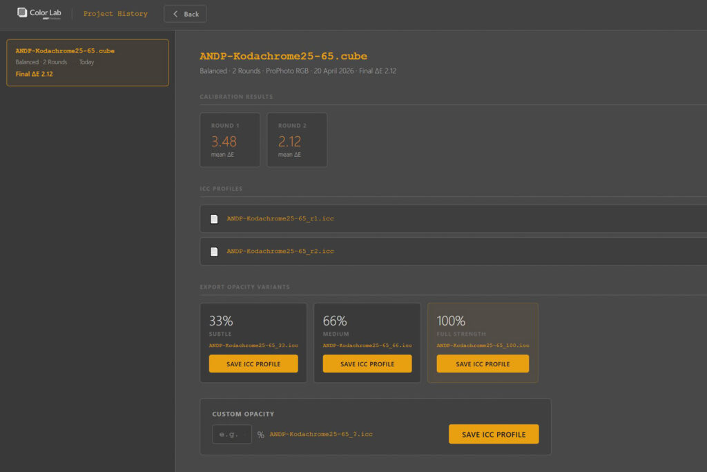Screen dimensions: 707x472
Task: Click the ANDP-Kodachrome25-65_66.icc filename
Action: tap(367, 346)
